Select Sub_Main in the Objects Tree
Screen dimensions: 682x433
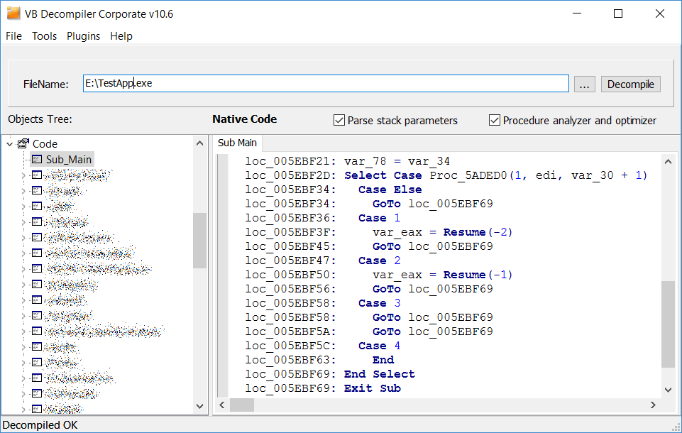[x=68, y=159]
